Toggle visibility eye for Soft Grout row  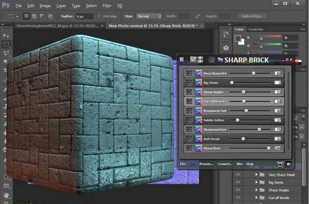(189, 139)
